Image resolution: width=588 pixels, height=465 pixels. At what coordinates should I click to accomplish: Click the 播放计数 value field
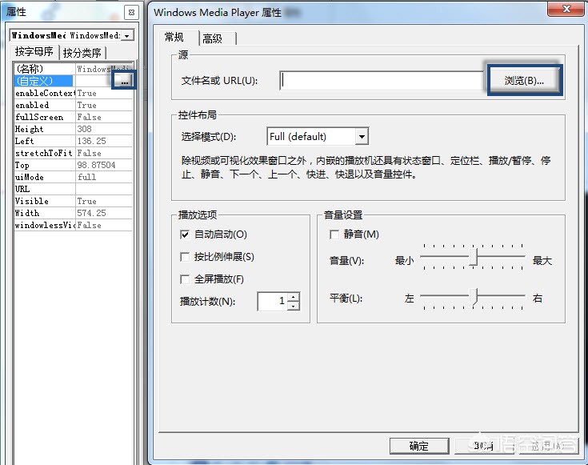click(x=273, y=301)
